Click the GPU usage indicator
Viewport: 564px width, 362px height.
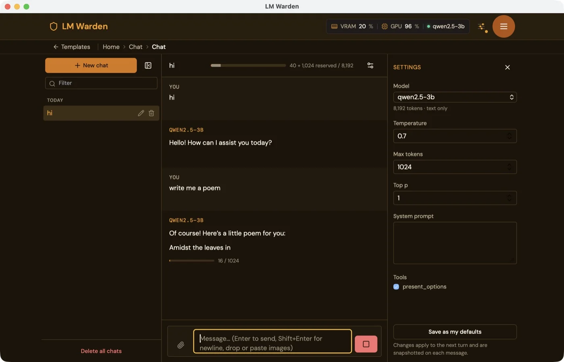tap(400, 27)
